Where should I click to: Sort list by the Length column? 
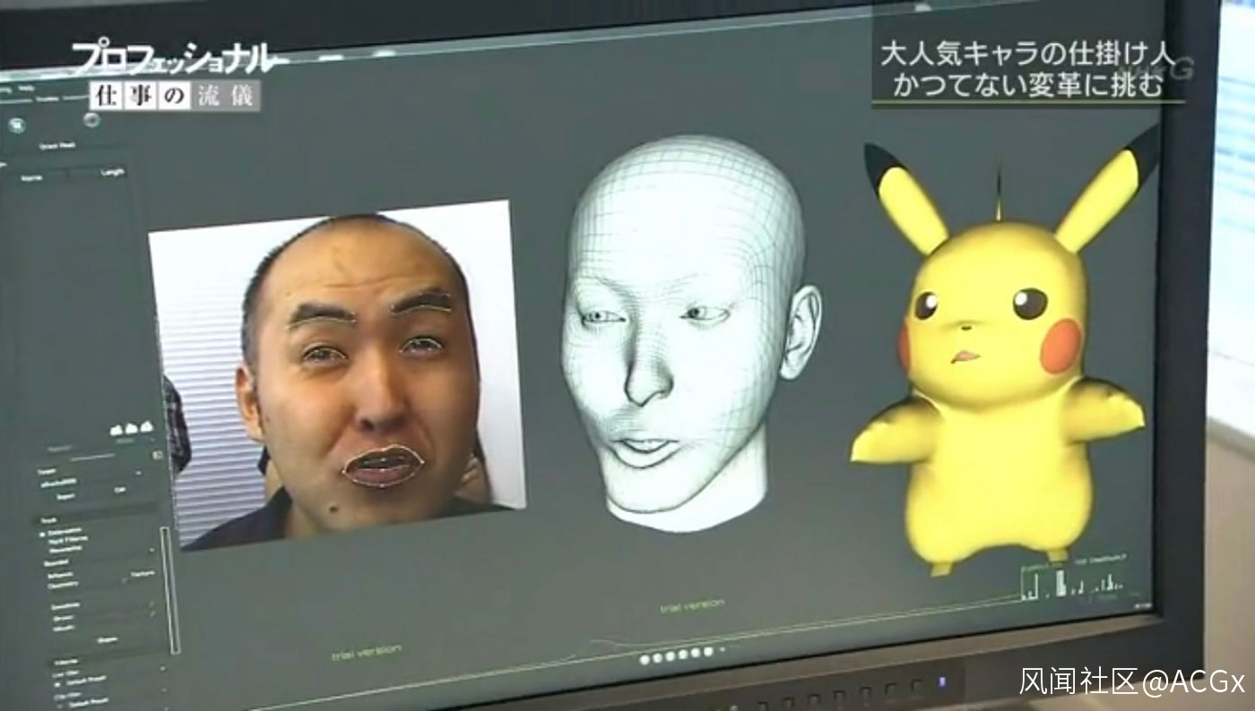click(x=113, y=172)
